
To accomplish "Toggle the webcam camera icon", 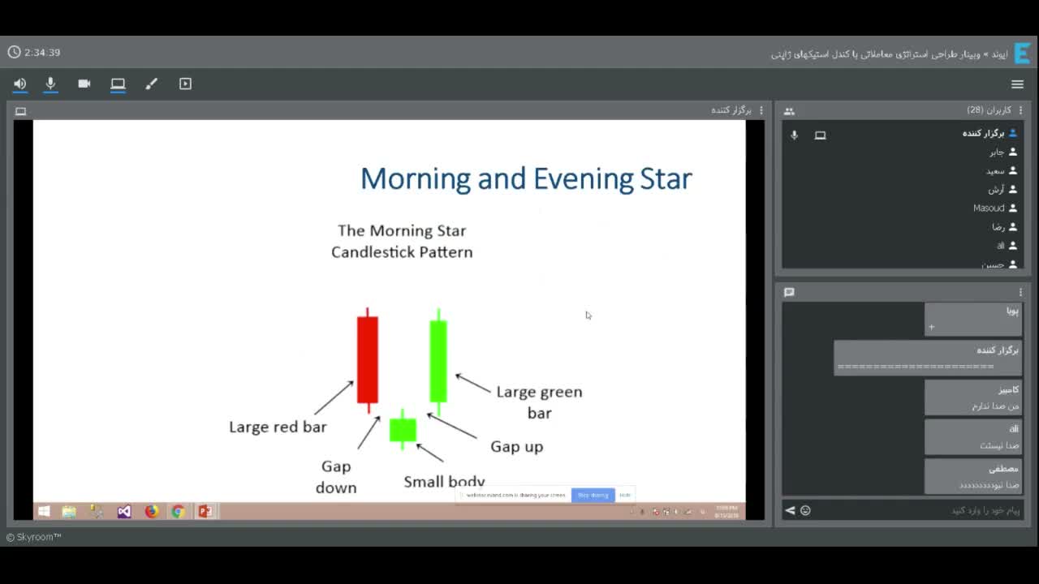I will tap(84, 84).
